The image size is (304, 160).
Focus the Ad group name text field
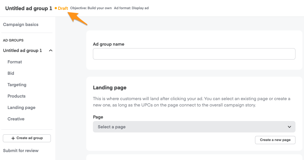[x=194, y=54]
